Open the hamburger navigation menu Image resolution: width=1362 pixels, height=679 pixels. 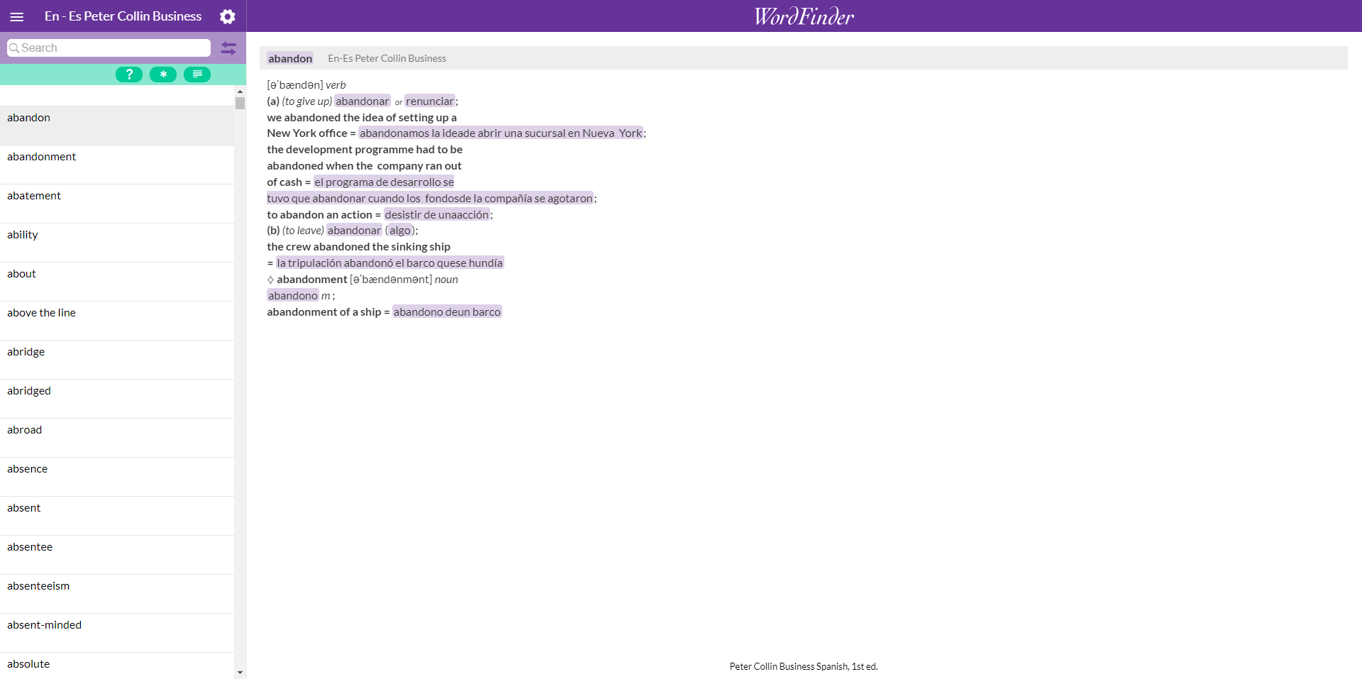16,16
